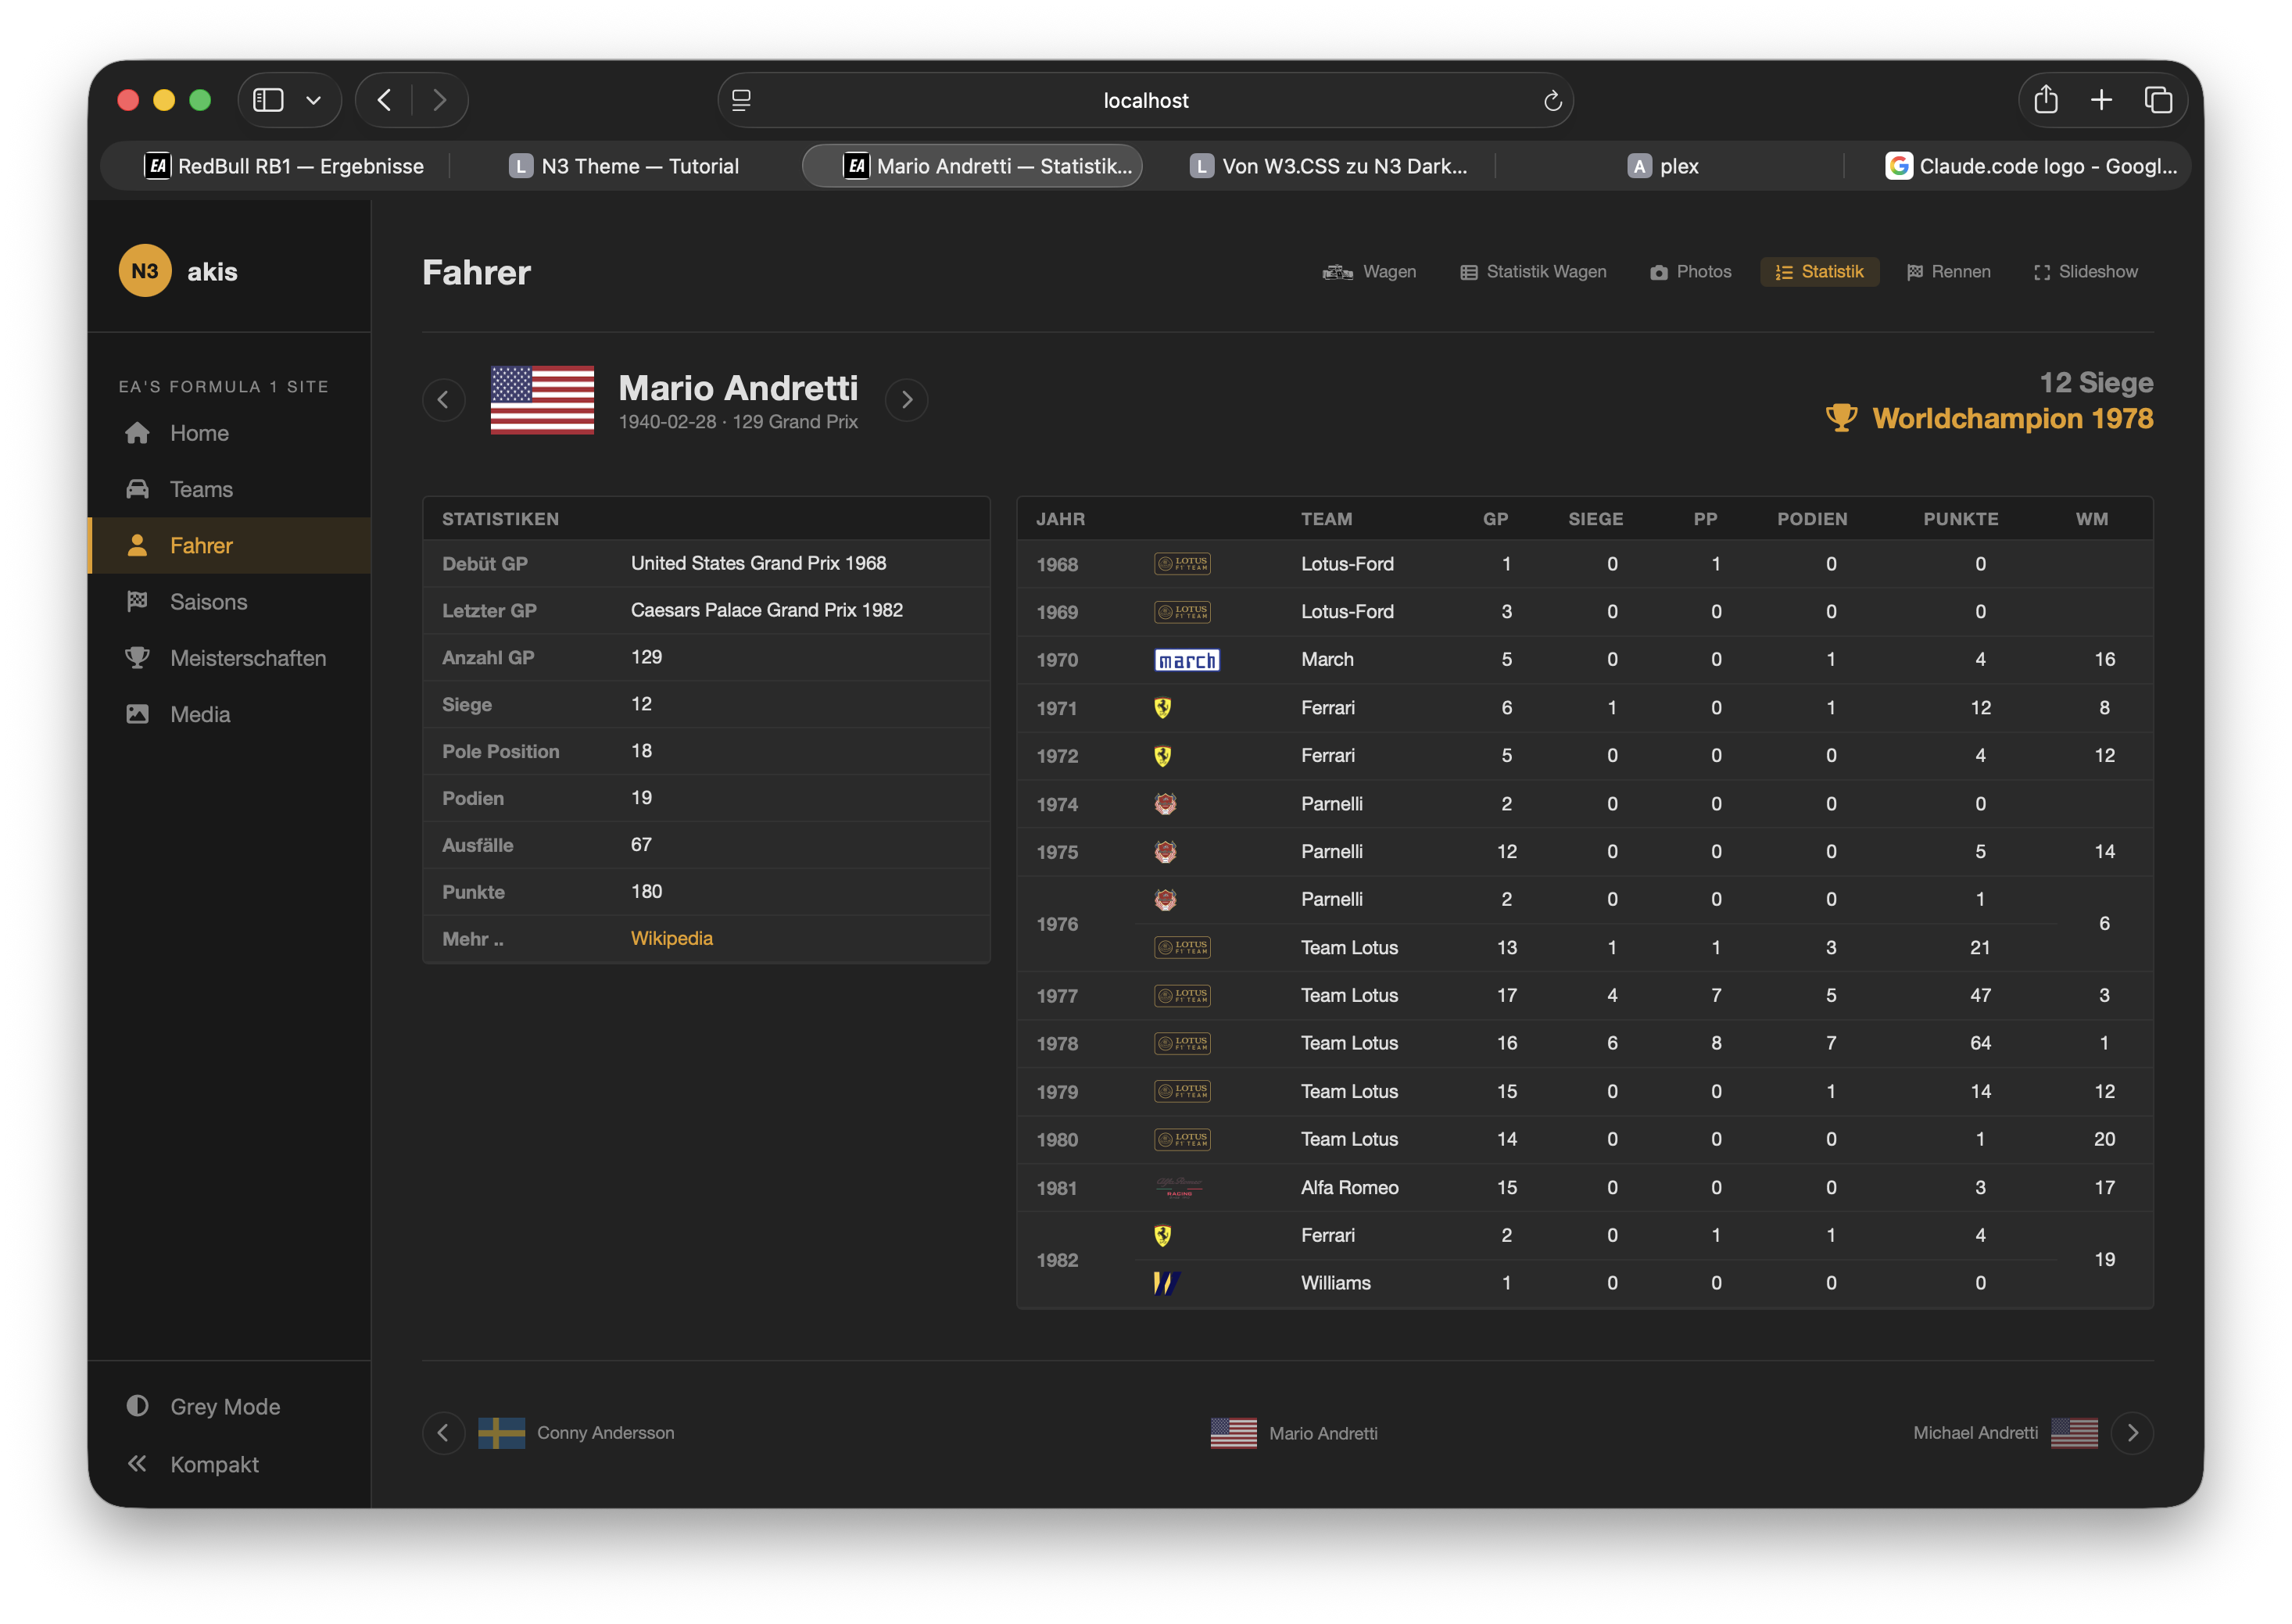The width and height of the screenshot is (2292, 1624).
Task: Click the Safari share icon
Action: 2046,99
